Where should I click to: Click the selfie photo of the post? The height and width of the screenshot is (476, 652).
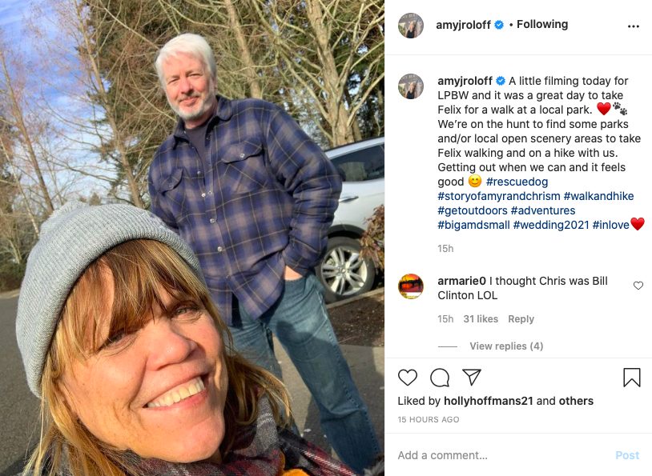(192, 238)
